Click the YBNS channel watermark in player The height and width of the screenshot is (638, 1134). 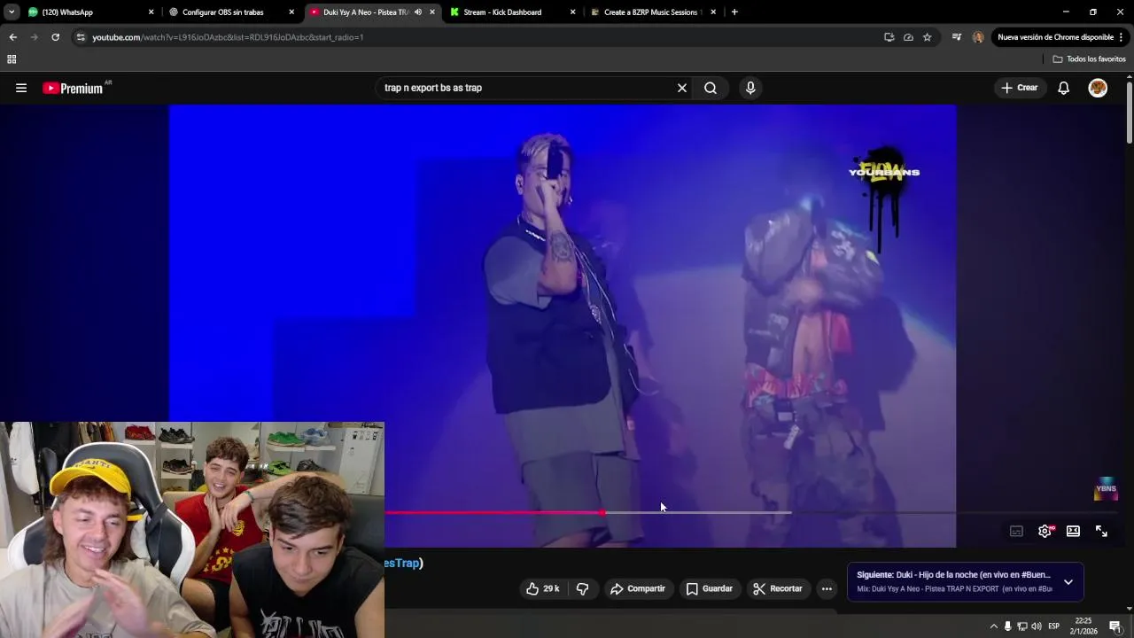(1106, 488)
